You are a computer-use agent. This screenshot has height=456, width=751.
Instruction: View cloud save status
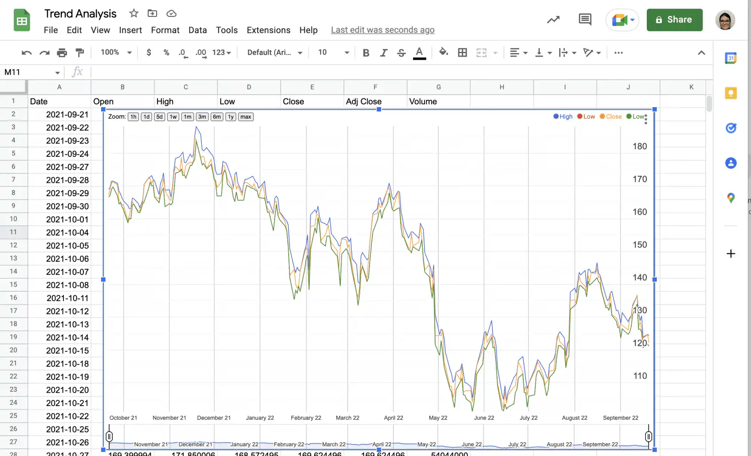[x=171, y=14]
